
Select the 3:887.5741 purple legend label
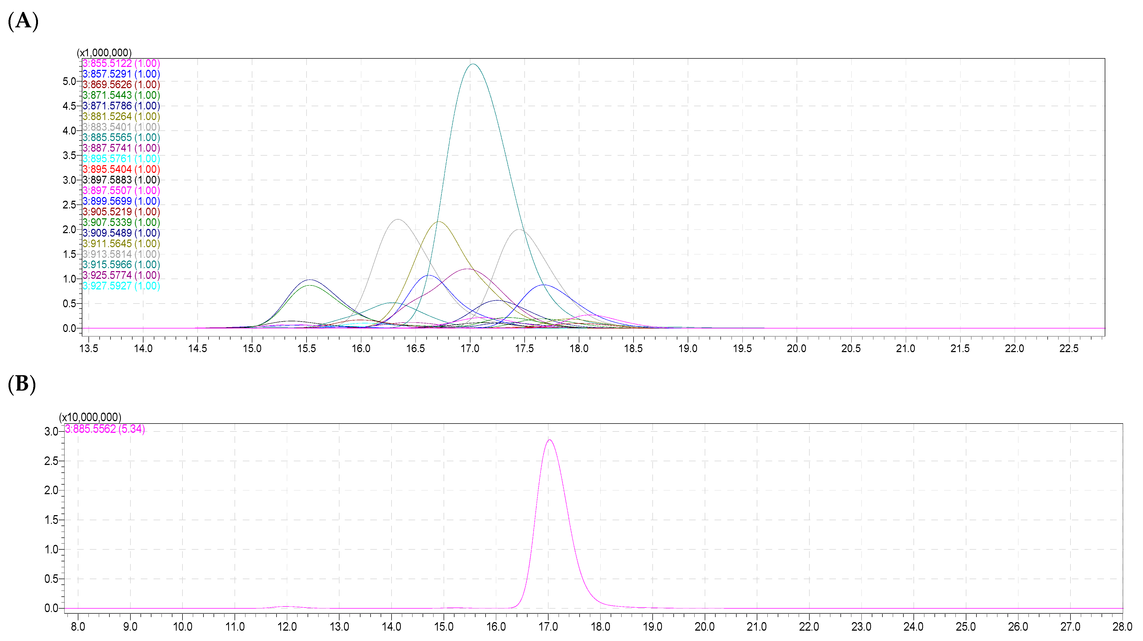coord(121,148)
